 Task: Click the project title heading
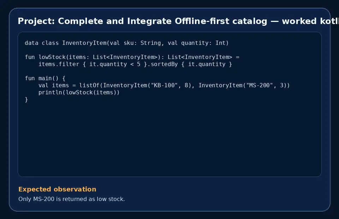tap(178, 21)
